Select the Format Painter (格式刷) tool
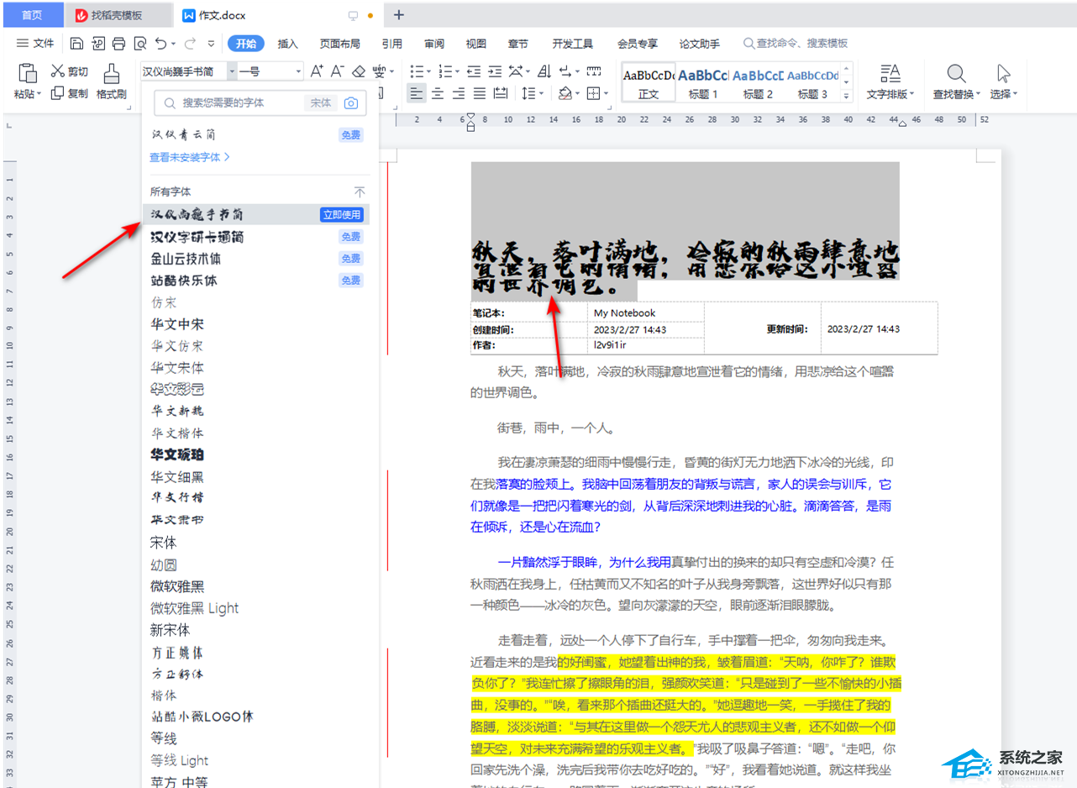 111,81
